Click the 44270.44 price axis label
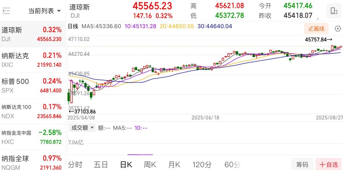343x170 pixels. [79, 54]
